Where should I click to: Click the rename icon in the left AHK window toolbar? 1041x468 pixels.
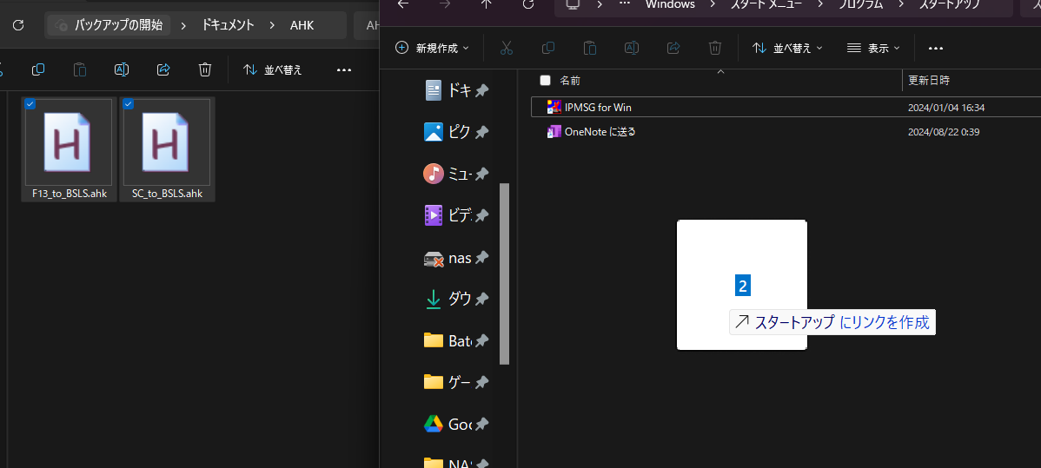[122, 69]
